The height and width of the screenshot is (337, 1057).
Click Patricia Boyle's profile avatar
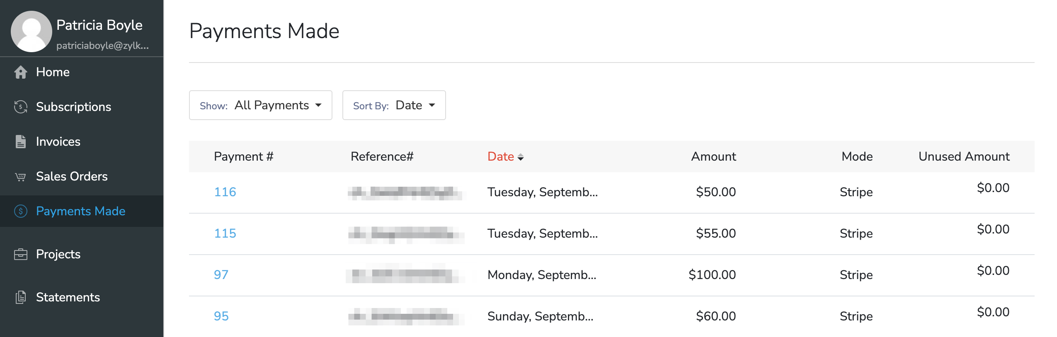31,31
